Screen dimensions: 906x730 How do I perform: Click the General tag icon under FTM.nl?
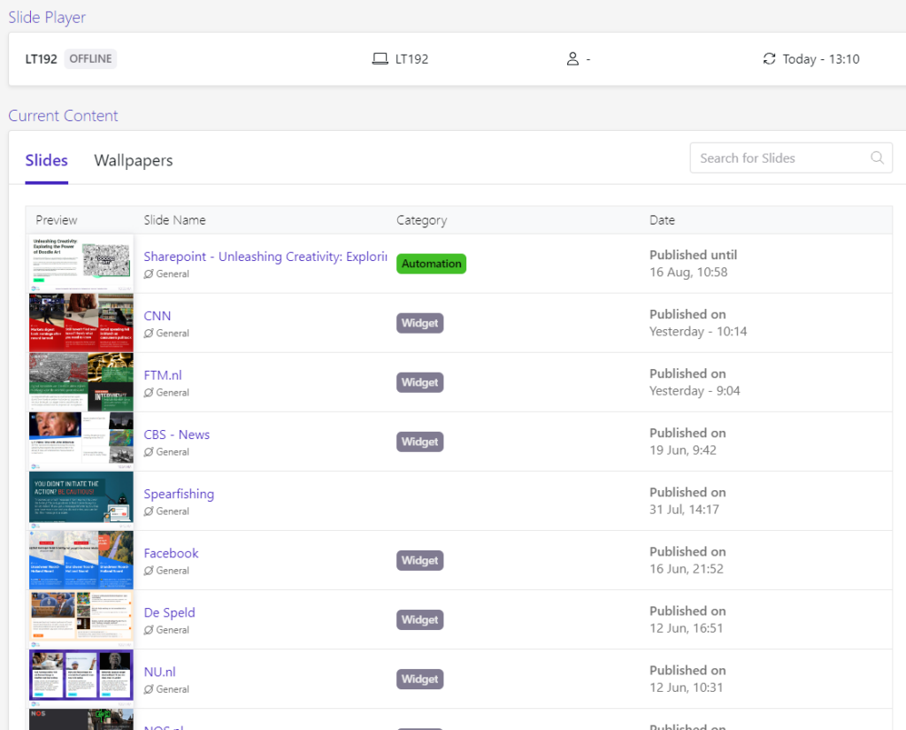click(149, 393)
